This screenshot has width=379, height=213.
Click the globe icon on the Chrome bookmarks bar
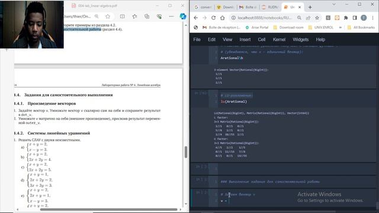[196, 28]
